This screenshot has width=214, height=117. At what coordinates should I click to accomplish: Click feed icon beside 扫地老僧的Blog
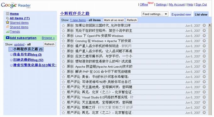point(11,60)
